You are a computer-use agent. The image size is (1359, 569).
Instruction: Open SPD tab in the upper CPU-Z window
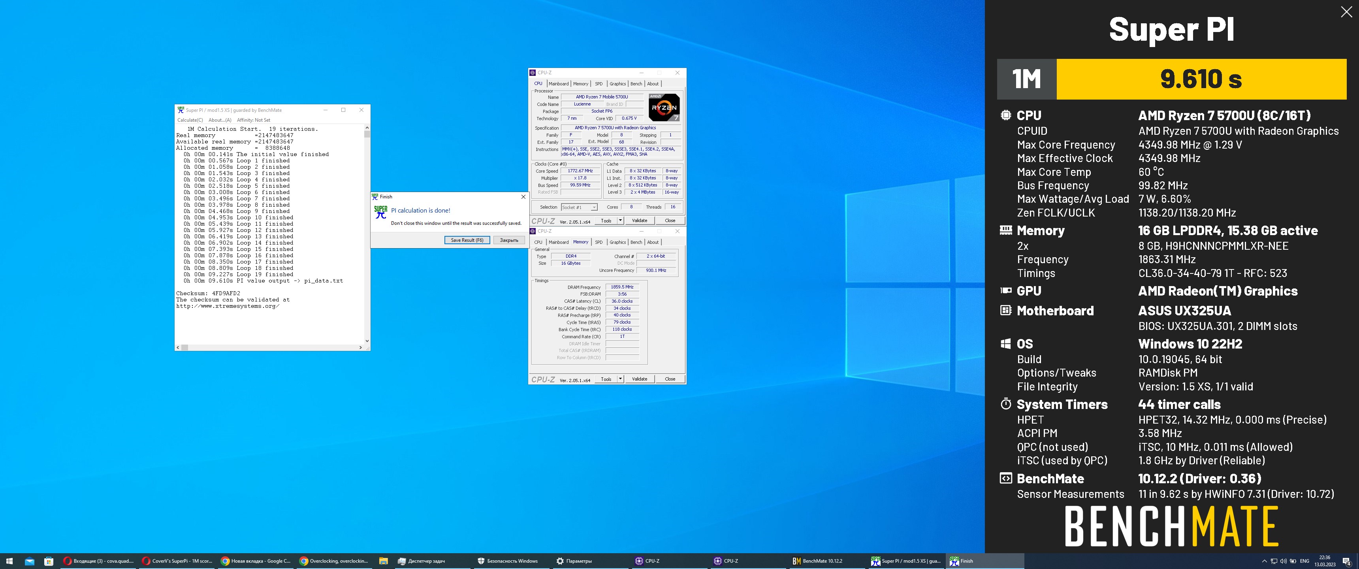(599, 83)
